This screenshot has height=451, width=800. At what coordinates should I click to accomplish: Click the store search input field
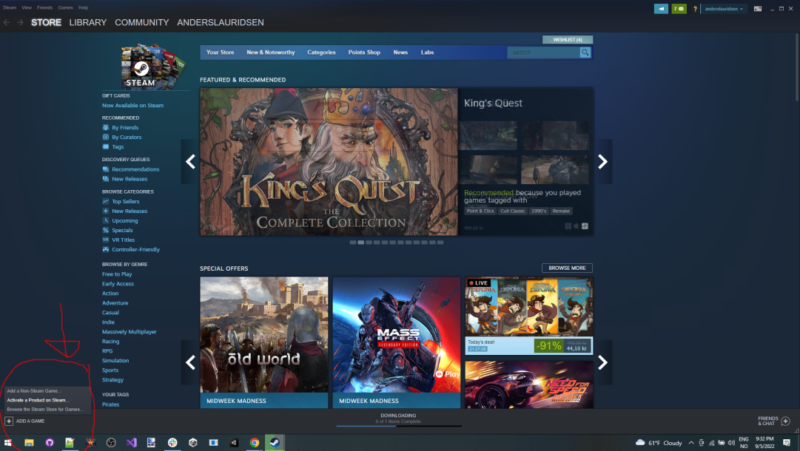point(543,52)
